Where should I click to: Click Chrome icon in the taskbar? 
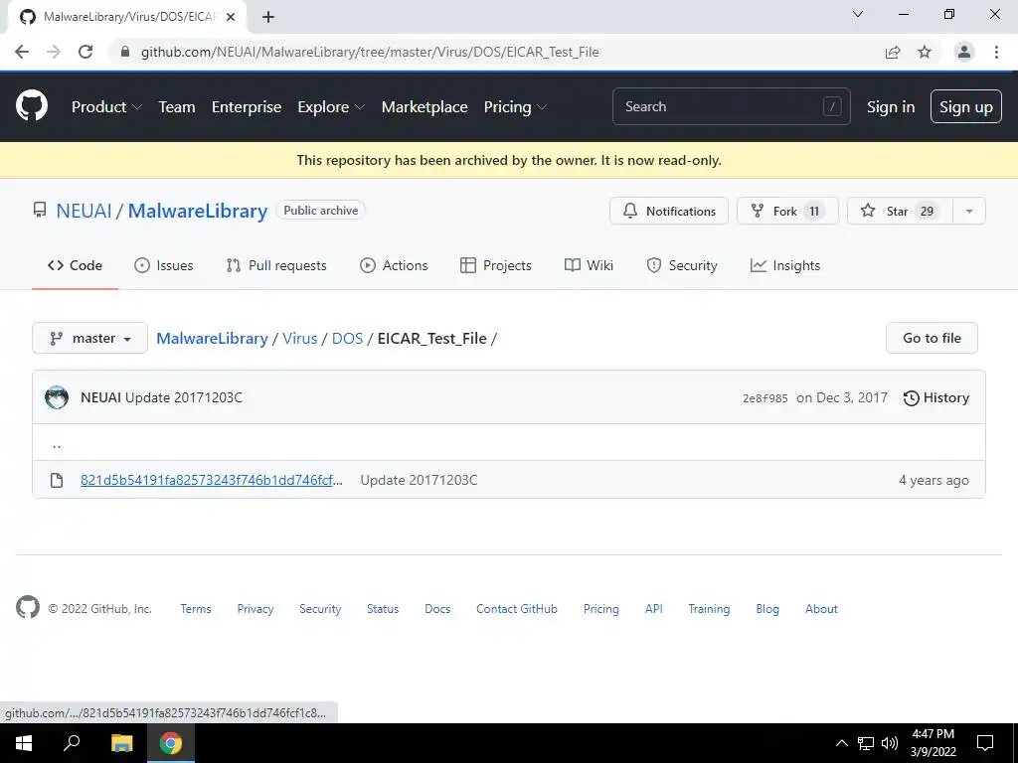171,743
